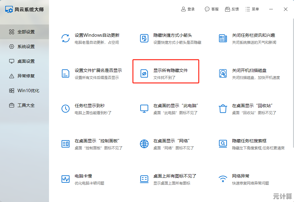Click description 电脑老是自动更新，占空间
The width and height of the screenshot is (294, 202).
pos(97,43)
